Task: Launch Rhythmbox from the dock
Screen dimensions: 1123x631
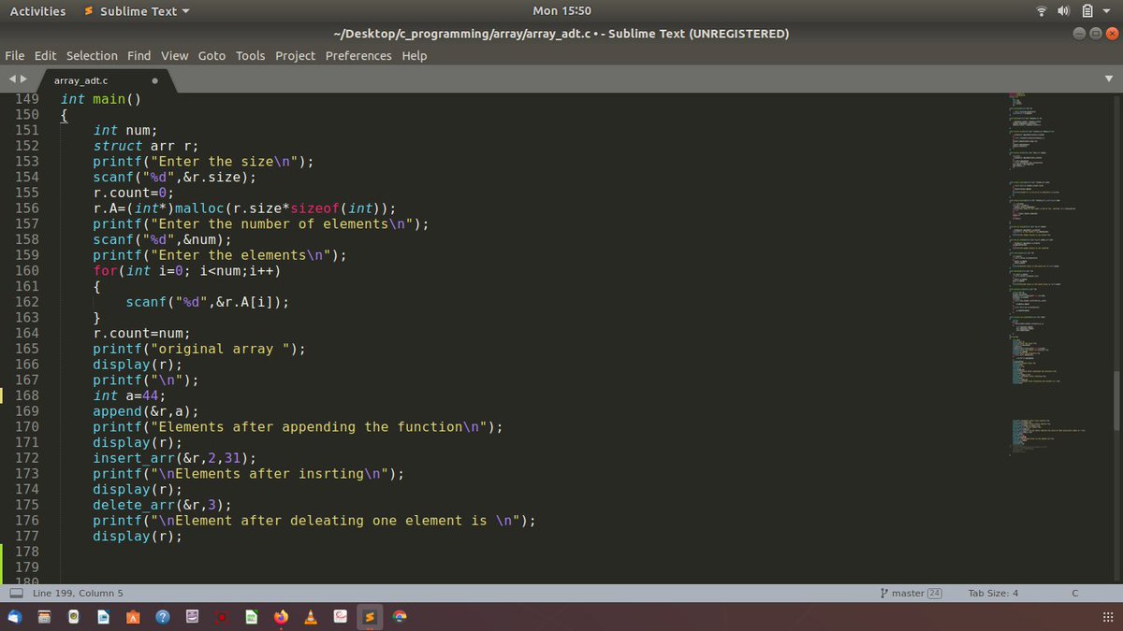Action: point(73,617)
